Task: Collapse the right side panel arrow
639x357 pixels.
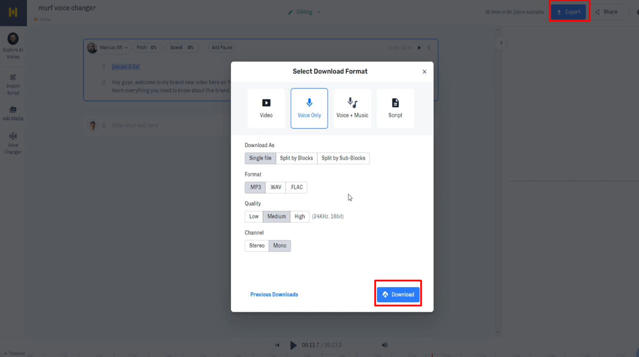Action: coord(501,43)
